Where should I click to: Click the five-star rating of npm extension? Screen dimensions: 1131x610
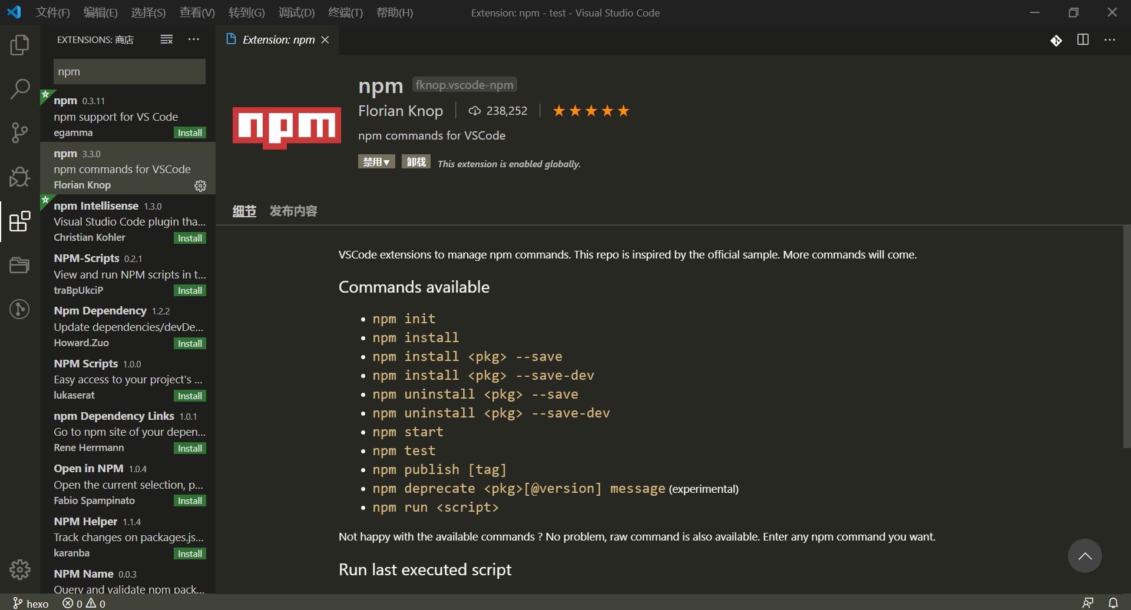(591, 111)
